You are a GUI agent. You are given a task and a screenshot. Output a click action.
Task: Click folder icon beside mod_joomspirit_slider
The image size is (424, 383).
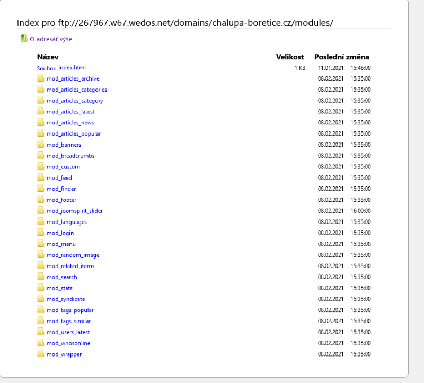[x=41, y=211]
